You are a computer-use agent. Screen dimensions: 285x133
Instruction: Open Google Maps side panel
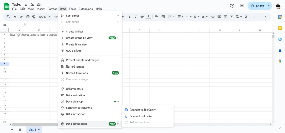click(x=280, y=61)
